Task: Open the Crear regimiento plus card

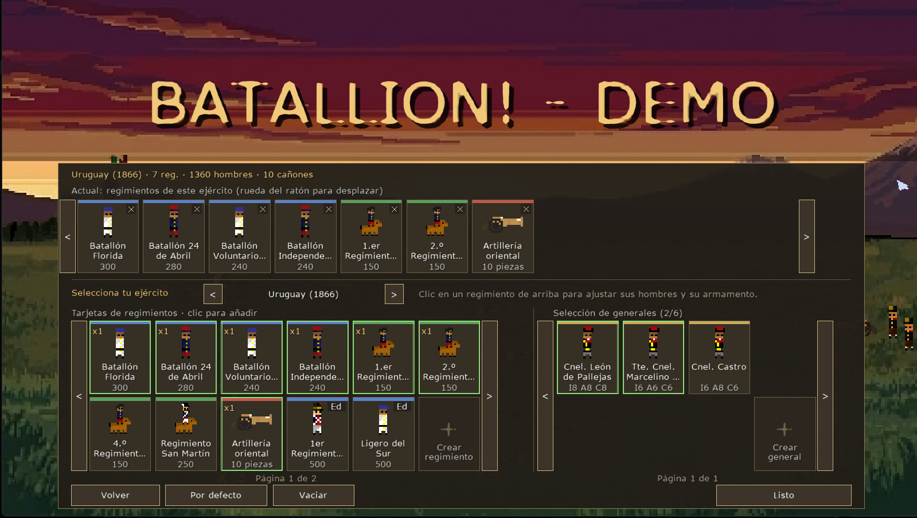Action: tap(449, 434)
